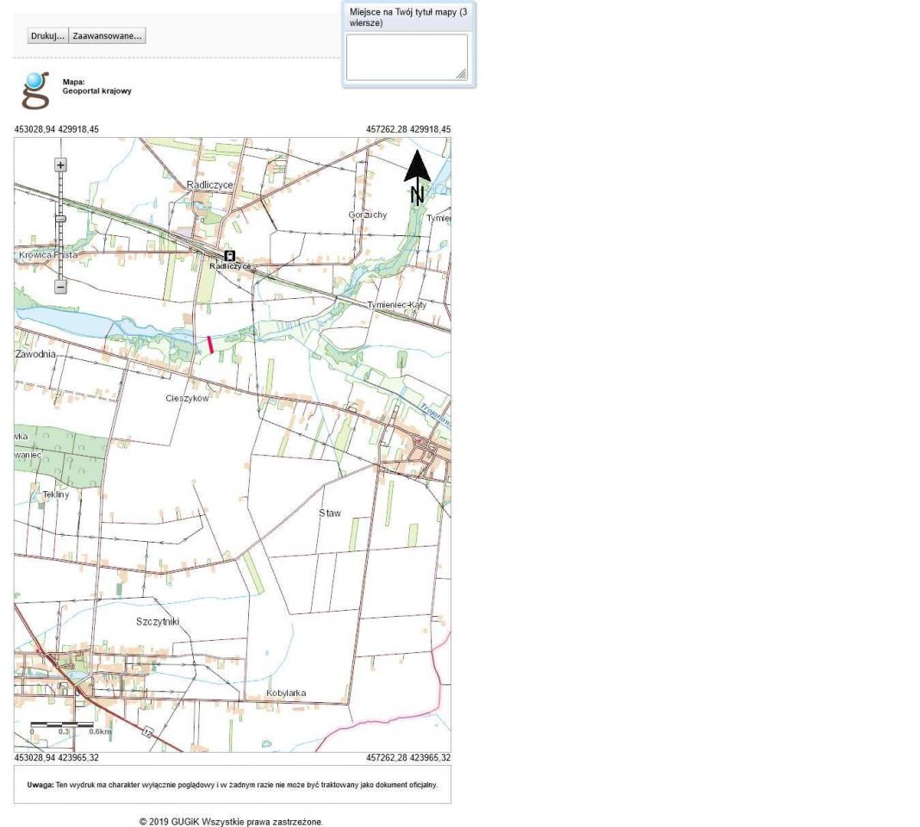920x827 pixels.
Task: Click the road number 12 shield
Action: [x=147, y=732]
